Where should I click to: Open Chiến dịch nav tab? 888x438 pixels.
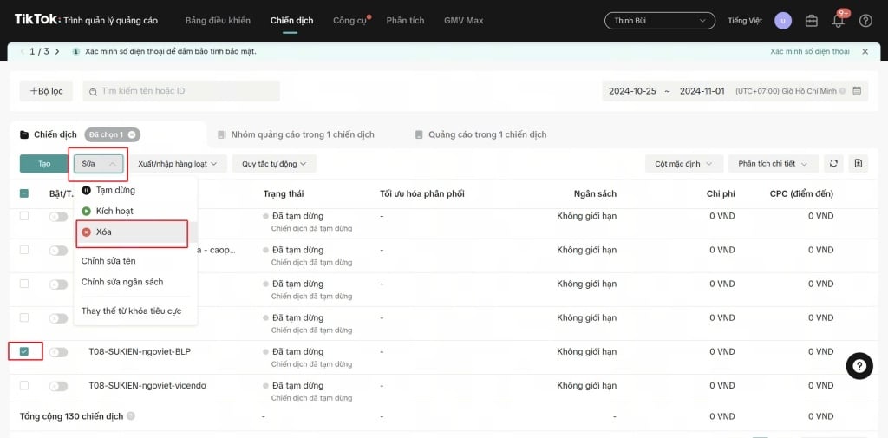[x=291, y=21]
